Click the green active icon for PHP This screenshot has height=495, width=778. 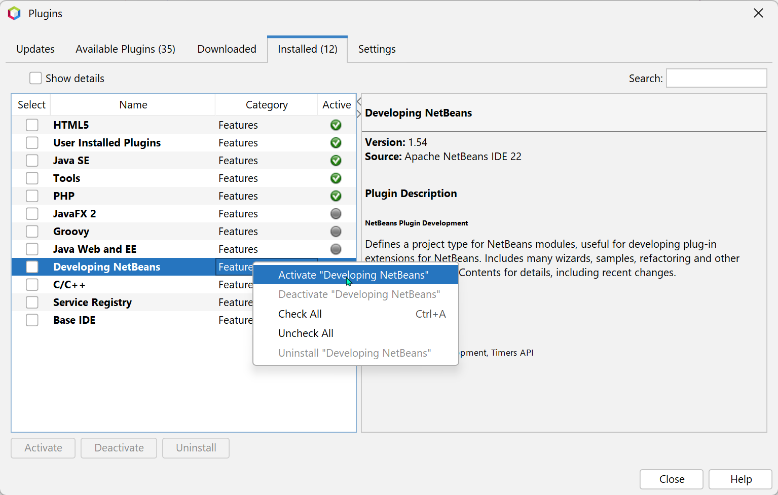tap(336, 196)
